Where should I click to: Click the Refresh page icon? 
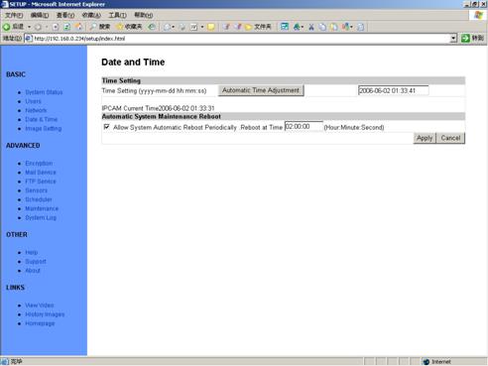[67, 27]
